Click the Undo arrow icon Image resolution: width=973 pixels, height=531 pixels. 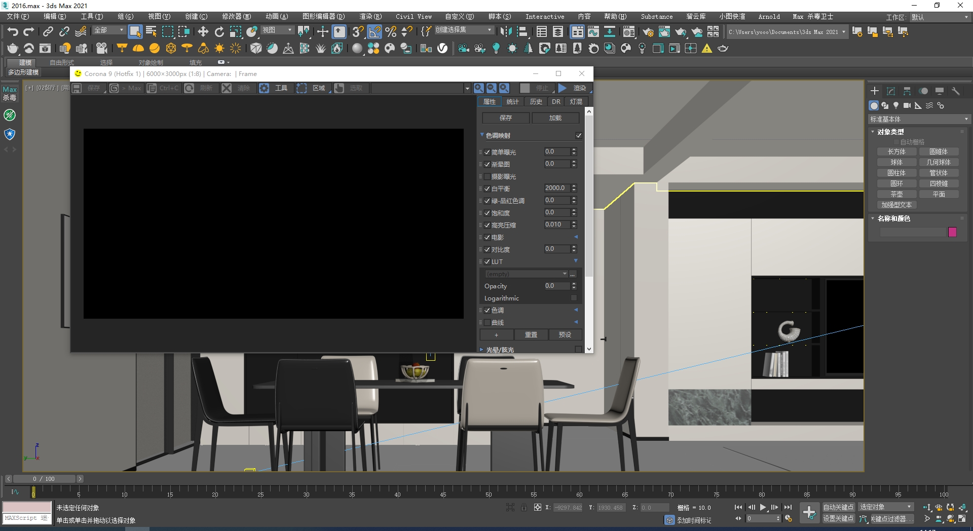[13, 31]
